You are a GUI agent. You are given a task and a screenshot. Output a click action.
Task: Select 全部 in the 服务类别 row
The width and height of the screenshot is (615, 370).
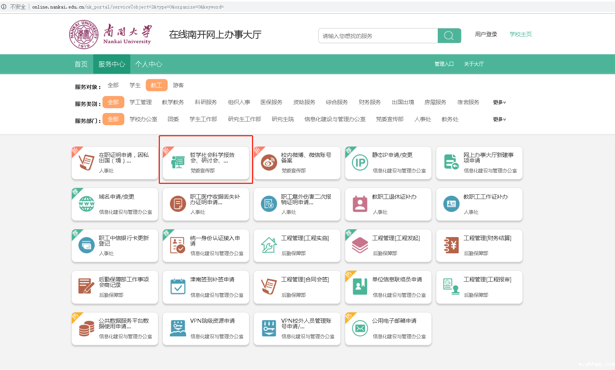[114, 102]
